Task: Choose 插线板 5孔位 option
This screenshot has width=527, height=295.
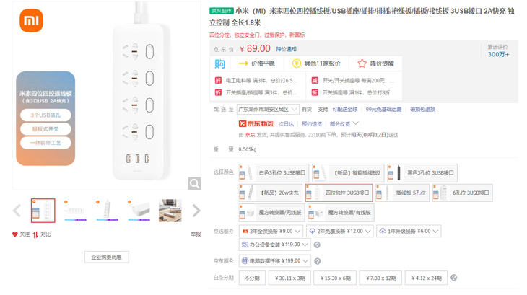Action: (402, 193)
